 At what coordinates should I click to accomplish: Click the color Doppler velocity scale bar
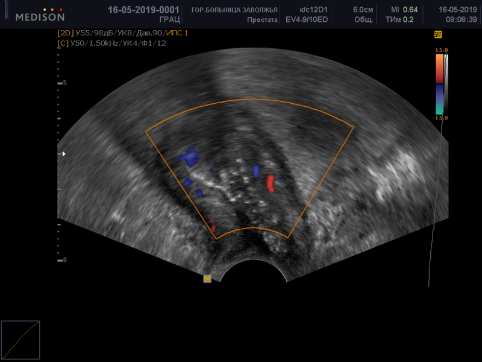click(x=440, y=84)
